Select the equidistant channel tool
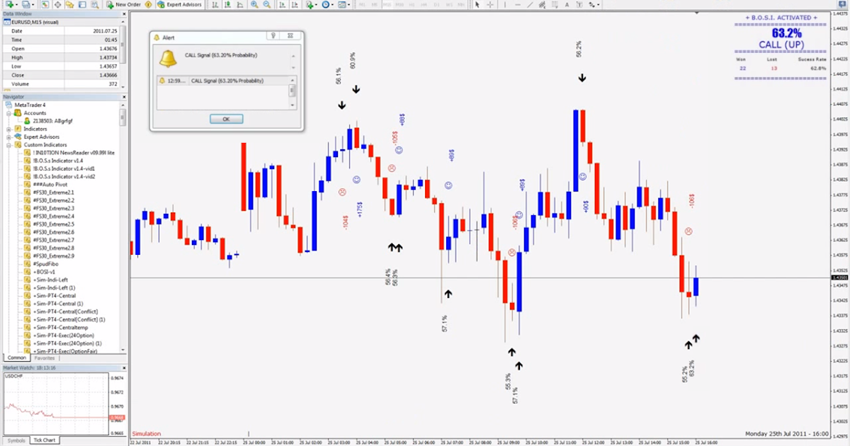The image size is (850, 446). [543, 4]
